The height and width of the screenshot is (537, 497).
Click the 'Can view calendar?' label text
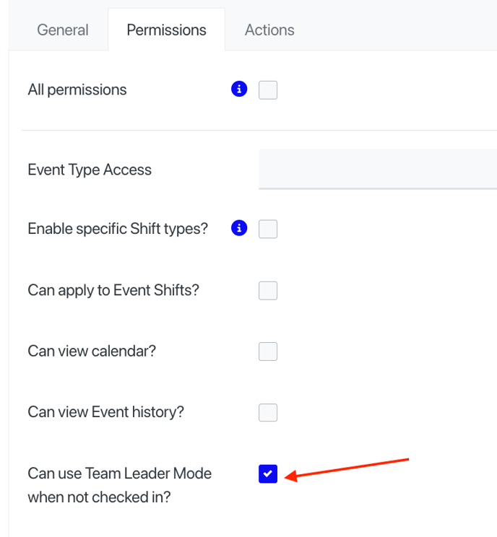(x=92, y=351)
